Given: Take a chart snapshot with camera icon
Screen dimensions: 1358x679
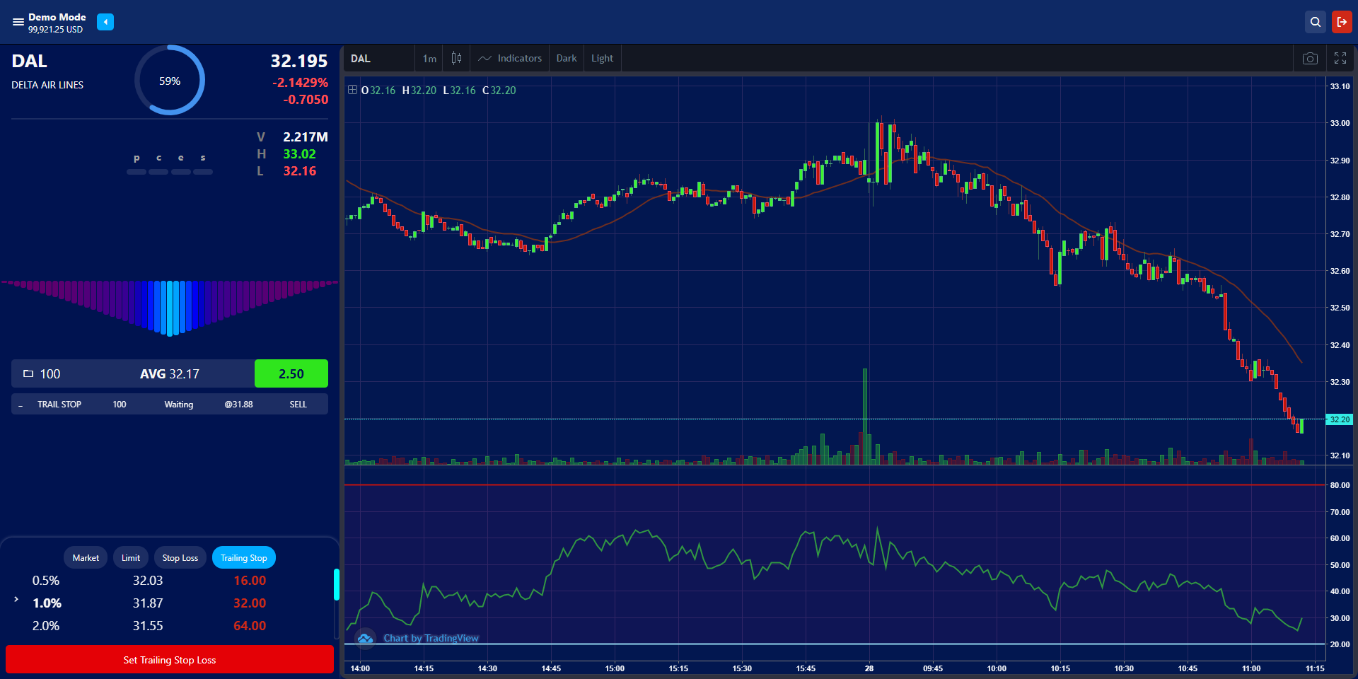Looking at the screenshot, I should [1310, 59].
